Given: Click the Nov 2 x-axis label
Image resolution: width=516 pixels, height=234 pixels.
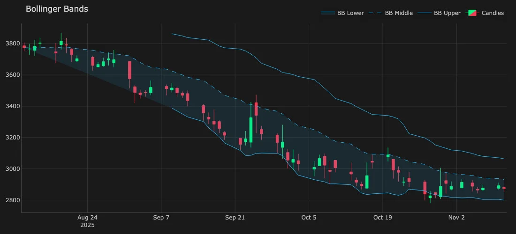Looking at the screenshot, I should tap(456, 218).
